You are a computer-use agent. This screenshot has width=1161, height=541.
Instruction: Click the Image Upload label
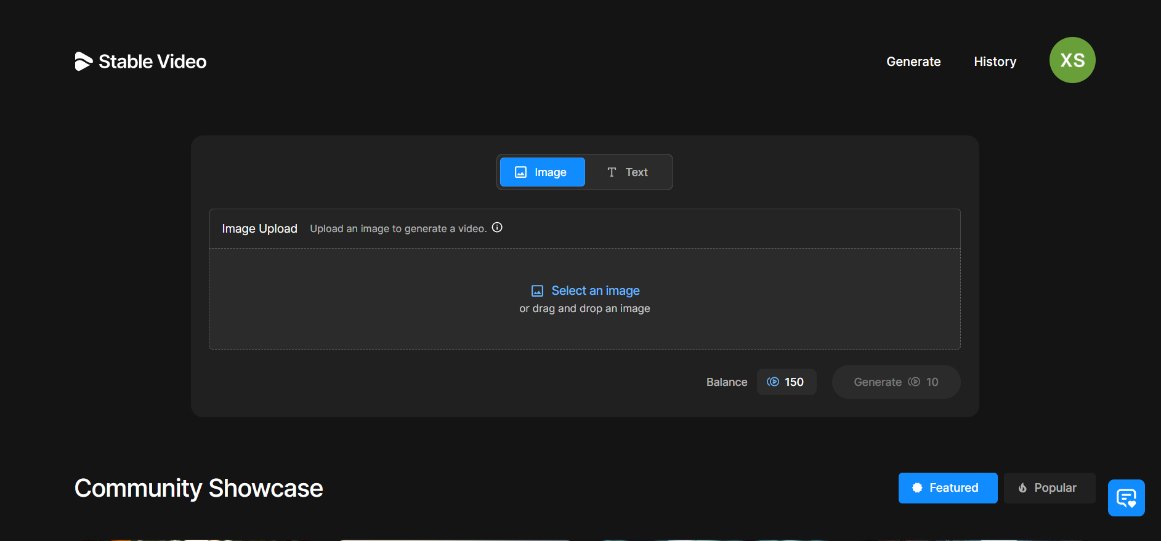pyautogui.click(x=259, y=228)
